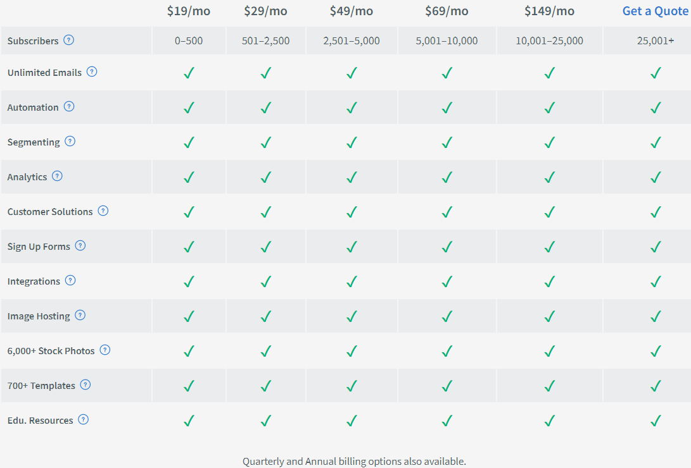Open the Unlimited Emails help tooltip icon

pos(92,71)
